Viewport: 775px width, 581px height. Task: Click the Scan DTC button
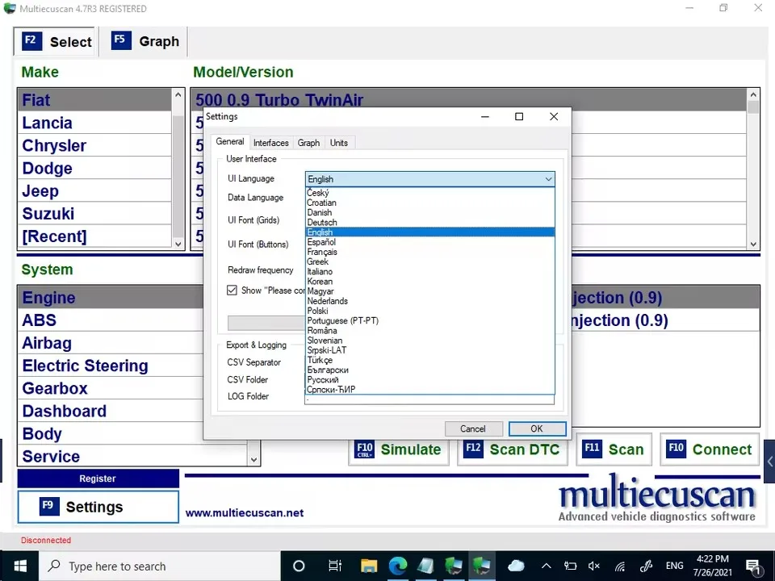tap(512, 449)
